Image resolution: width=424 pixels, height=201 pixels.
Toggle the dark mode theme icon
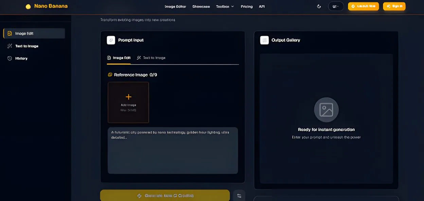pos(319,6)
